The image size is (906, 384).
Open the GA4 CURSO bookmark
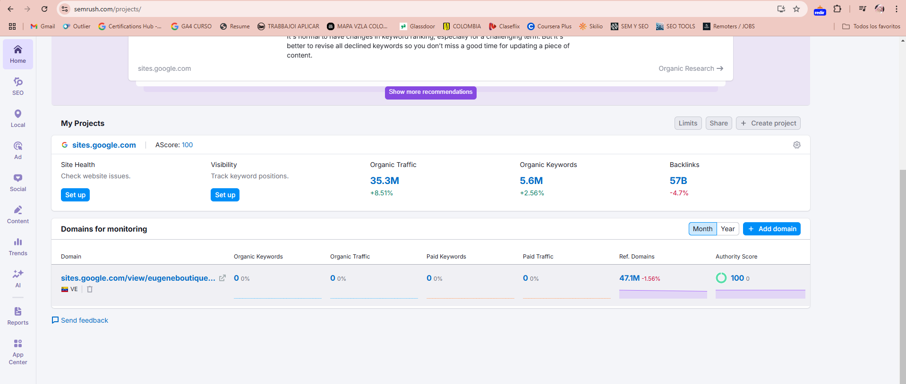click(191, 26)
